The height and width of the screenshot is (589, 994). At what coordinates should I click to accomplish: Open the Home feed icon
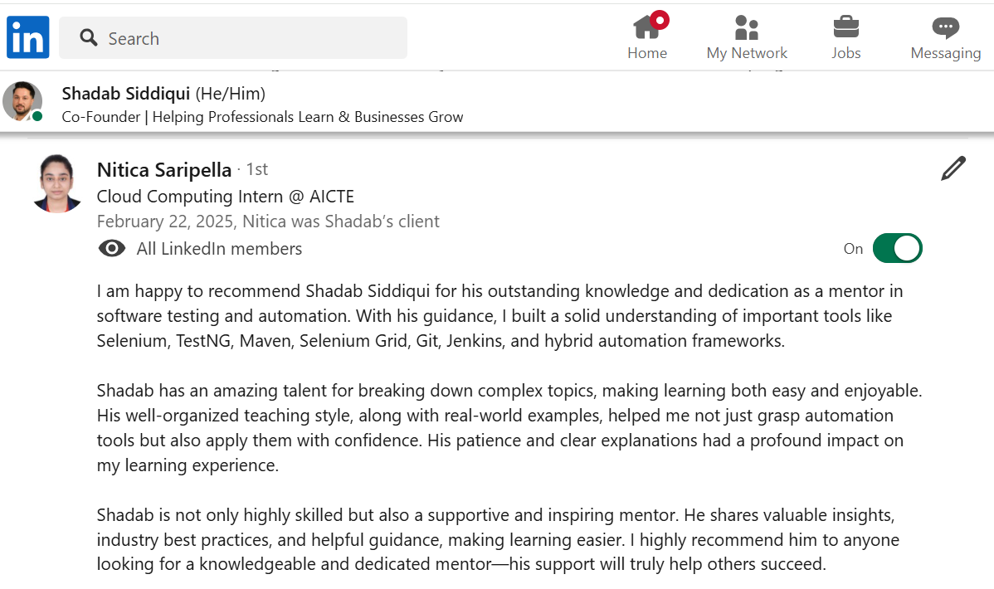(646, 27)
